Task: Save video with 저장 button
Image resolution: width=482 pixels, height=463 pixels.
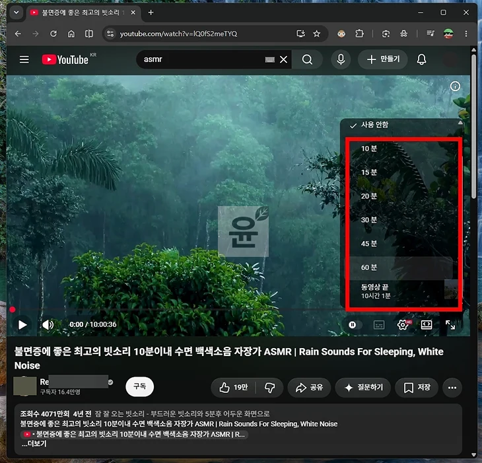Action: click(417, 387)
